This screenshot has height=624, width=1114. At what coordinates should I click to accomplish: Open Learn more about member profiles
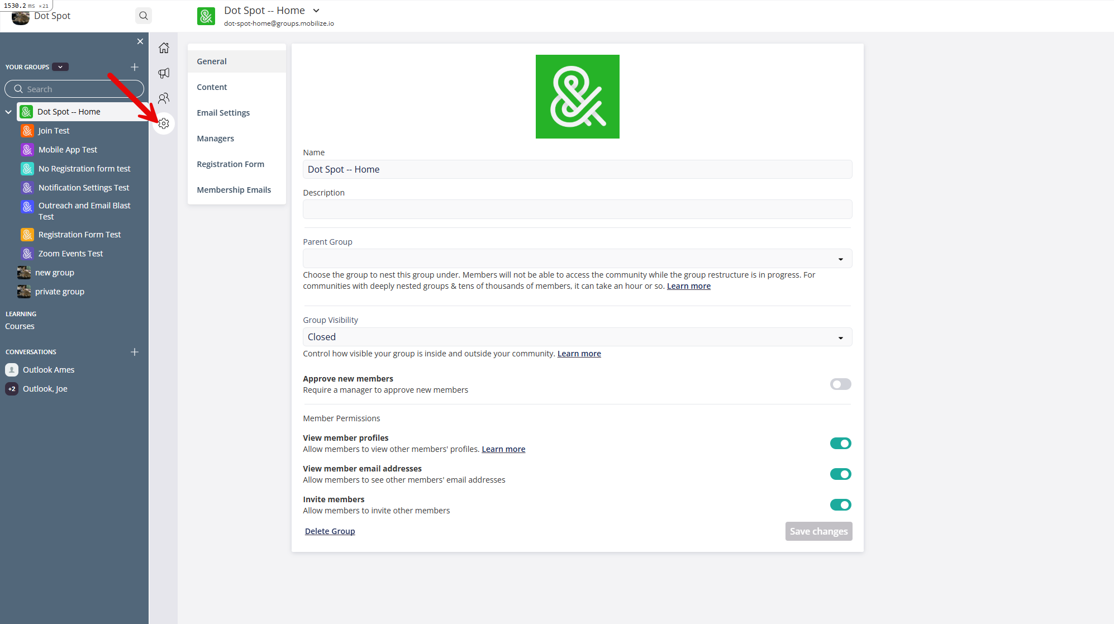[x=503, y=449]
